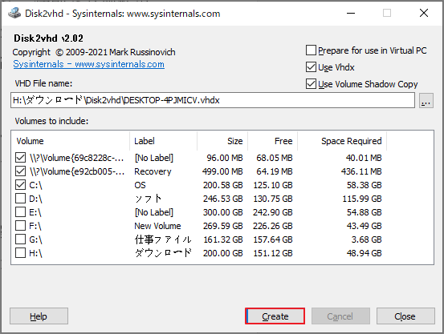Click the Disk2vhd app icon in title bar
The height and width of the screenshot is (334, 444).
click(14, 13)
